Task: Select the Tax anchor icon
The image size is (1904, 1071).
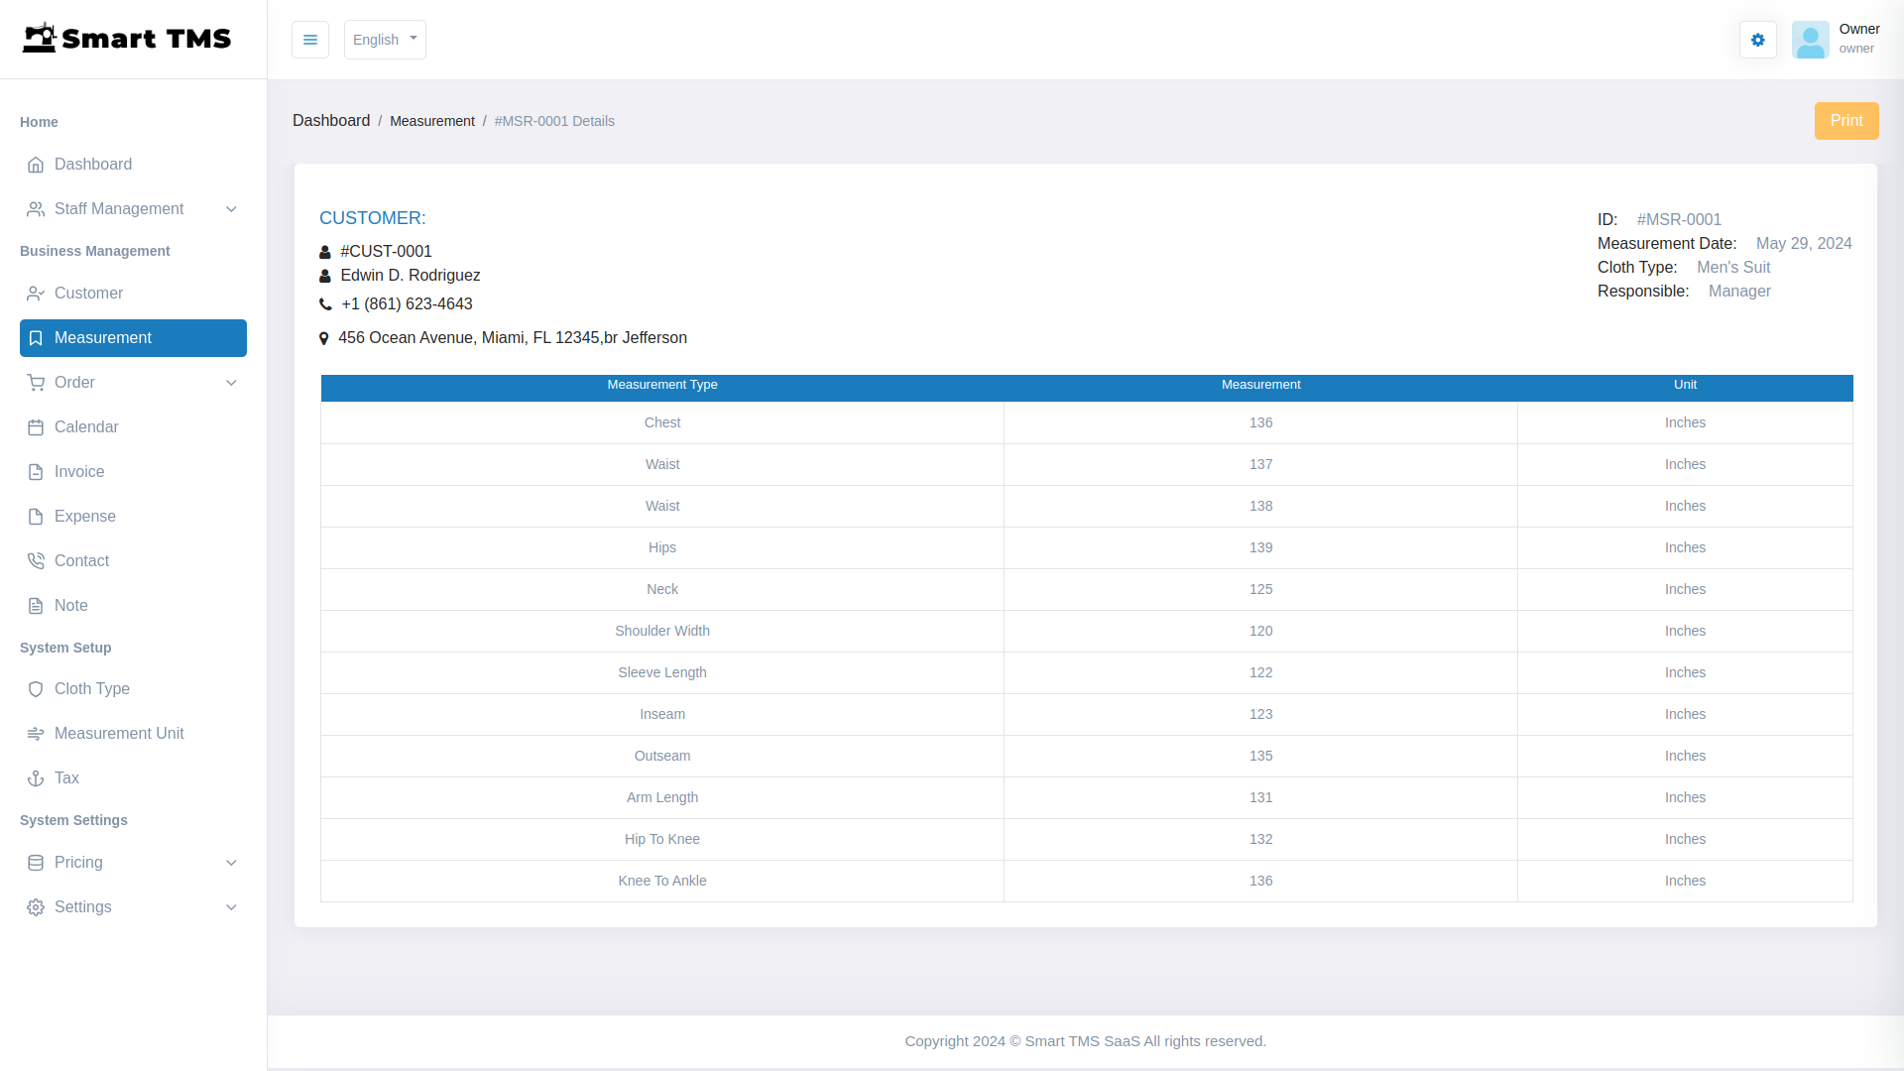Action: (x=36, y=778)
